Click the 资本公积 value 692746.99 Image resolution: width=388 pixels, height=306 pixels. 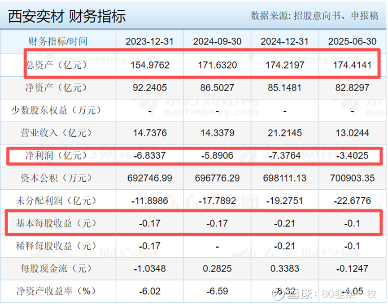tap(150, 178)
